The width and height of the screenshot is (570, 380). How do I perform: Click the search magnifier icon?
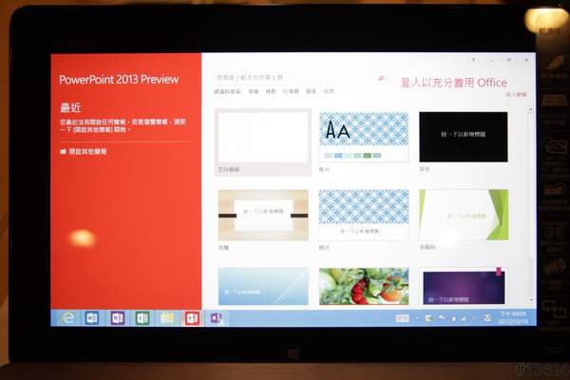[381, 78]
